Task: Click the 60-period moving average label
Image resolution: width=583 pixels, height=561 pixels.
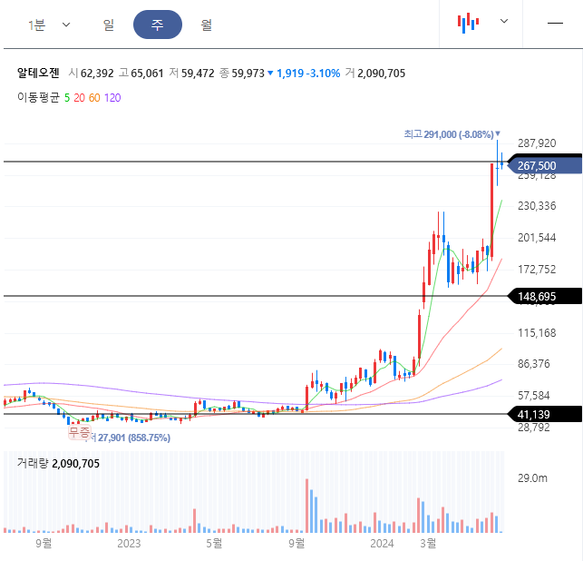Action: click(x=94, y=98)
